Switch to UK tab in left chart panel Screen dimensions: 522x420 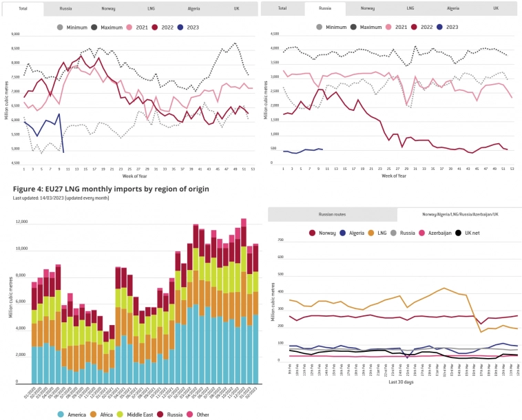(x=237, y=9)
